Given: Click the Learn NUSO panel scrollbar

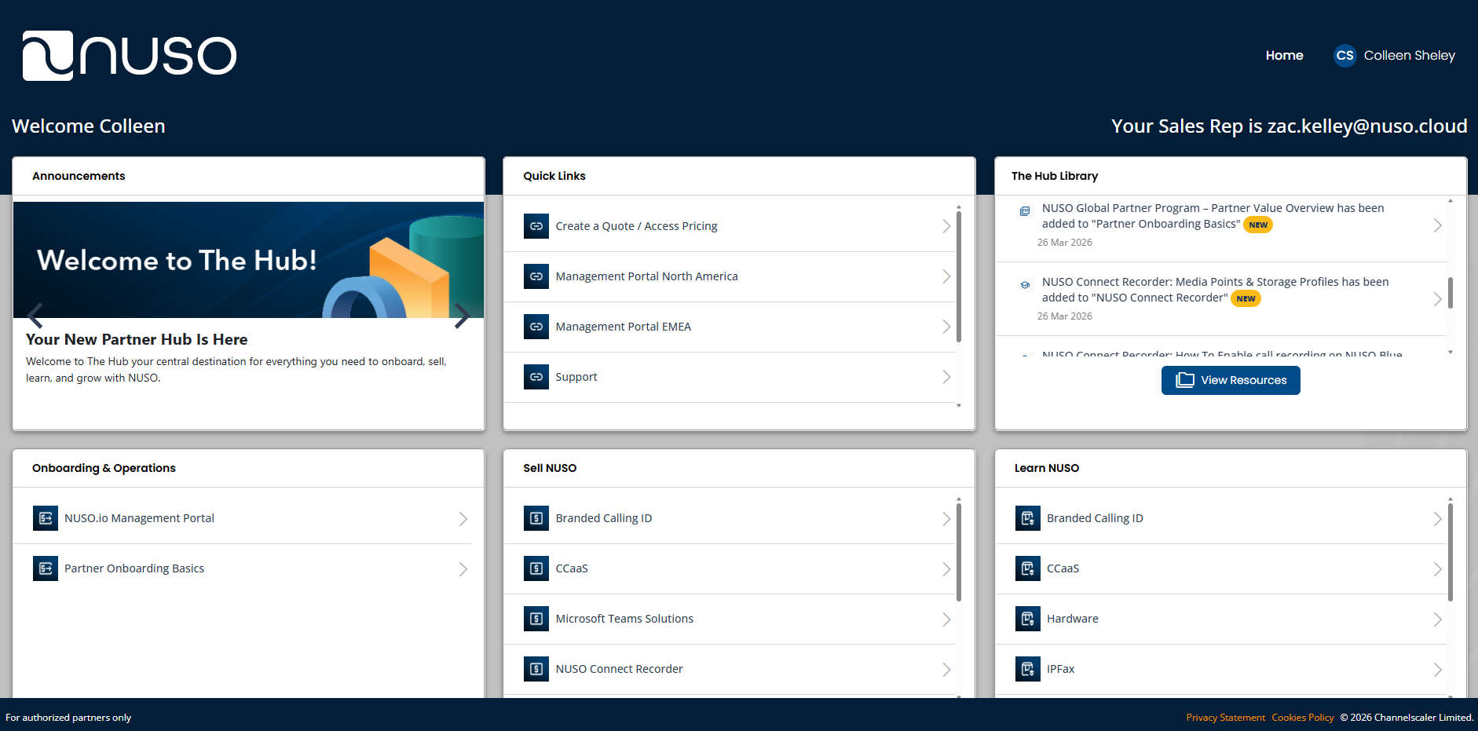Looking at the screenshot, I should coord(1450,552).
